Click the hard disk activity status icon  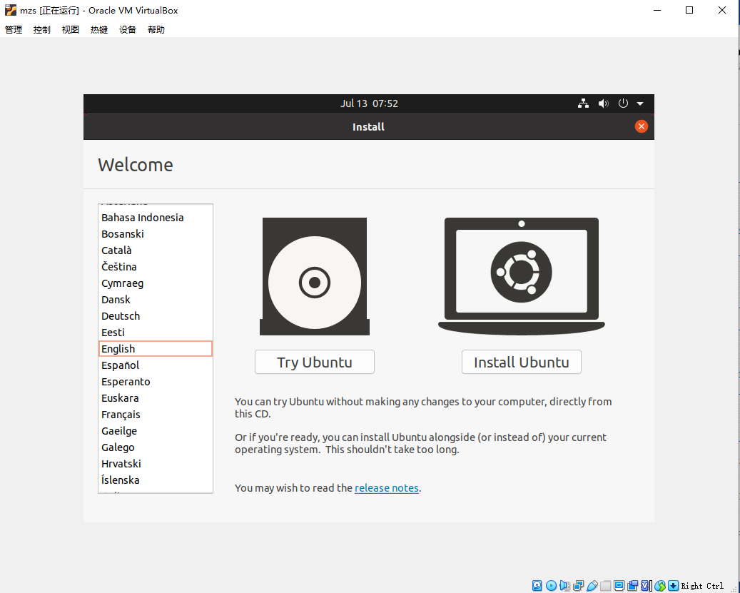pos(537,585)
